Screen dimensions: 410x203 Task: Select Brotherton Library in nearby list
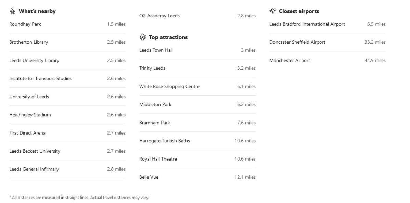(67, 42)
